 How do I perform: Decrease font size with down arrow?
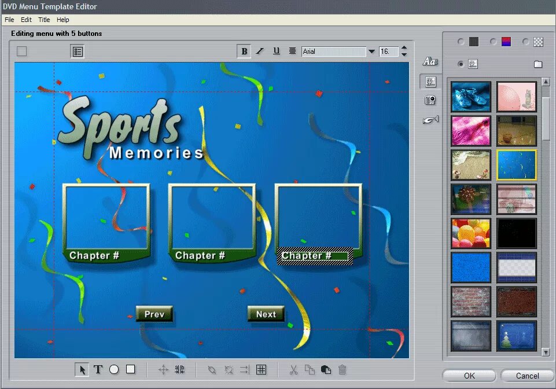click(404, 54)
